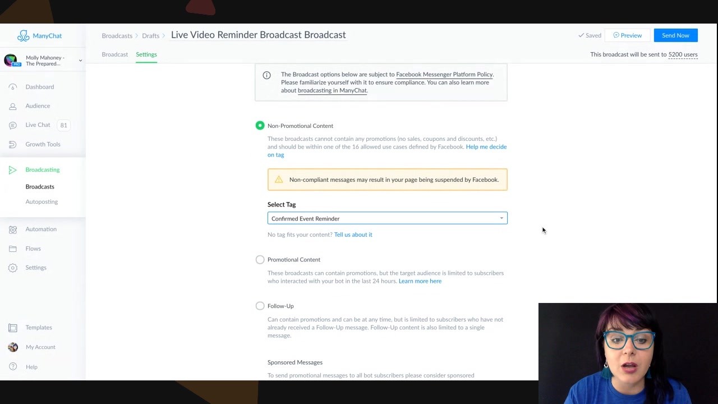This screenshot has width=718, height=404.
Task: Open the Confirmed Event Reminder tag dropdown
Action: 388,218
